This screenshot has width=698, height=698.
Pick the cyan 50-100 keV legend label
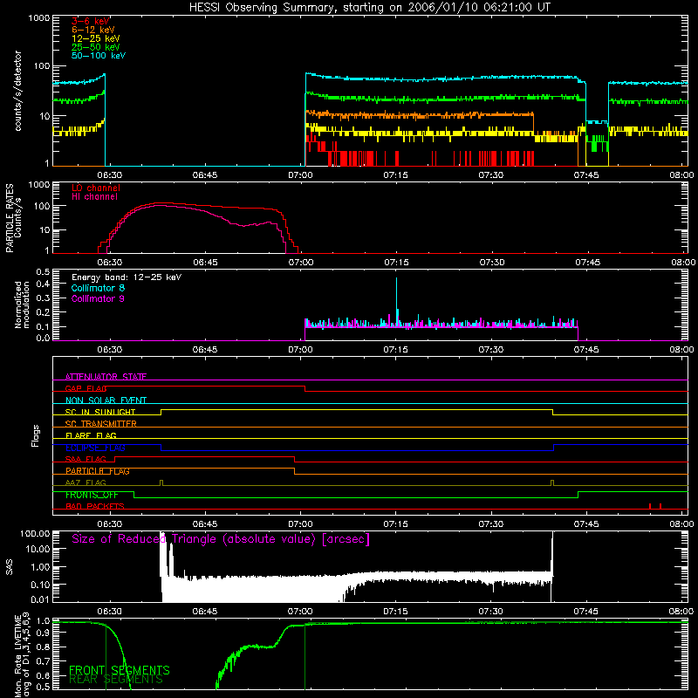[99, 56]
